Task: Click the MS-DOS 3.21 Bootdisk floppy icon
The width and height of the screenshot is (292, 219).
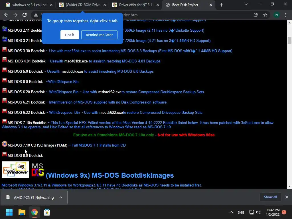Action: [5, 39]
